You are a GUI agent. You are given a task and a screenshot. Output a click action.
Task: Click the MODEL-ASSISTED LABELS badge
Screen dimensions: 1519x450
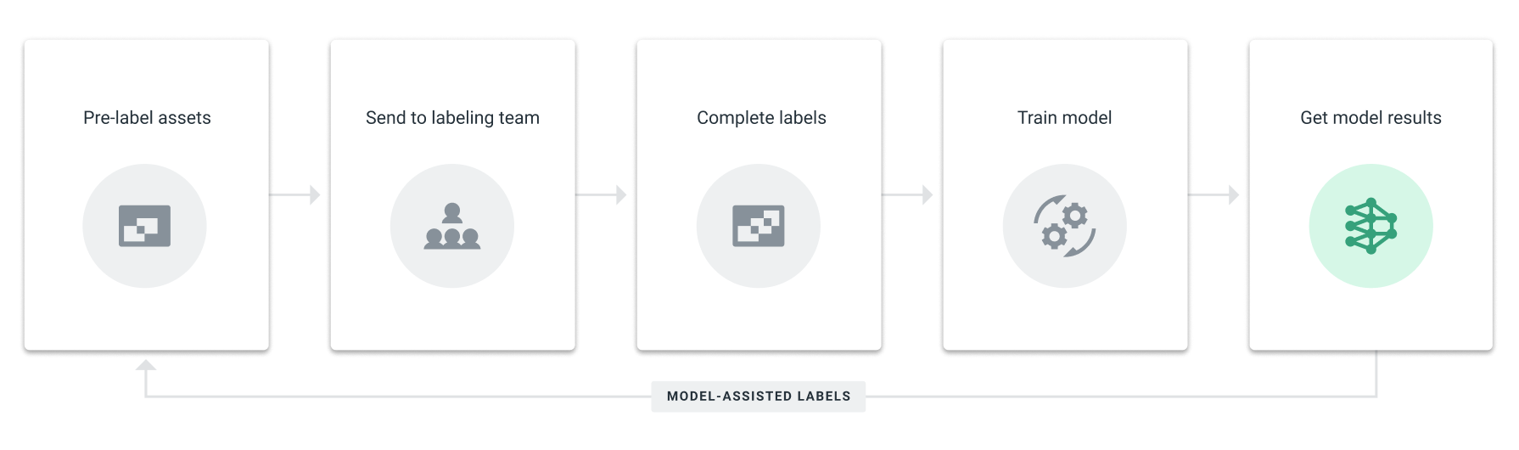click(759, 397)
